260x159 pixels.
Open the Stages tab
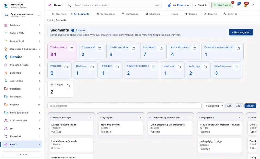pyautogui.click(x=191, y=14)
